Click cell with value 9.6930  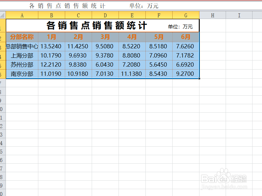[x=78, y=56]
